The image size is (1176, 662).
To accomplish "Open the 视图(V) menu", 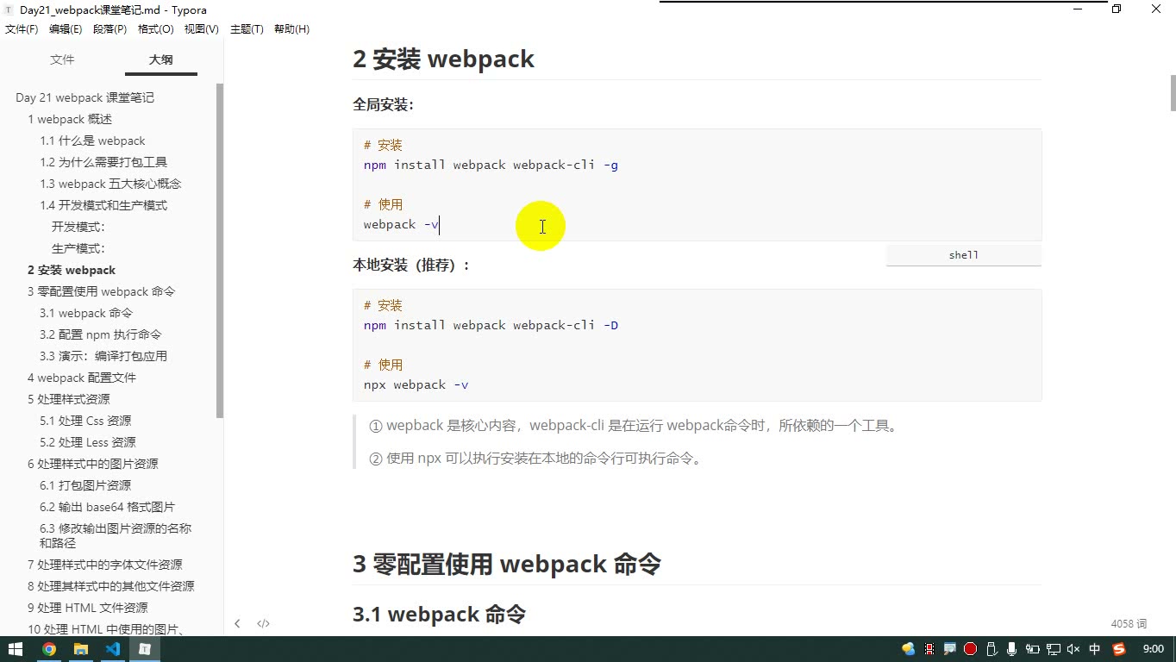I will tap(202, 29).
